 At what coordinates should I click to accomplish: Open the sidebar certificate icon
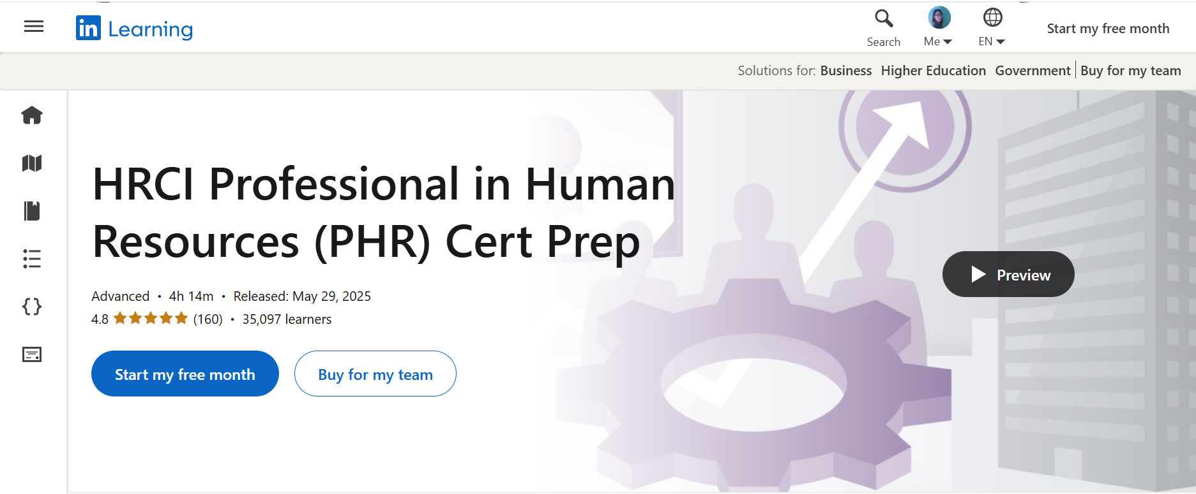(32, 354)
